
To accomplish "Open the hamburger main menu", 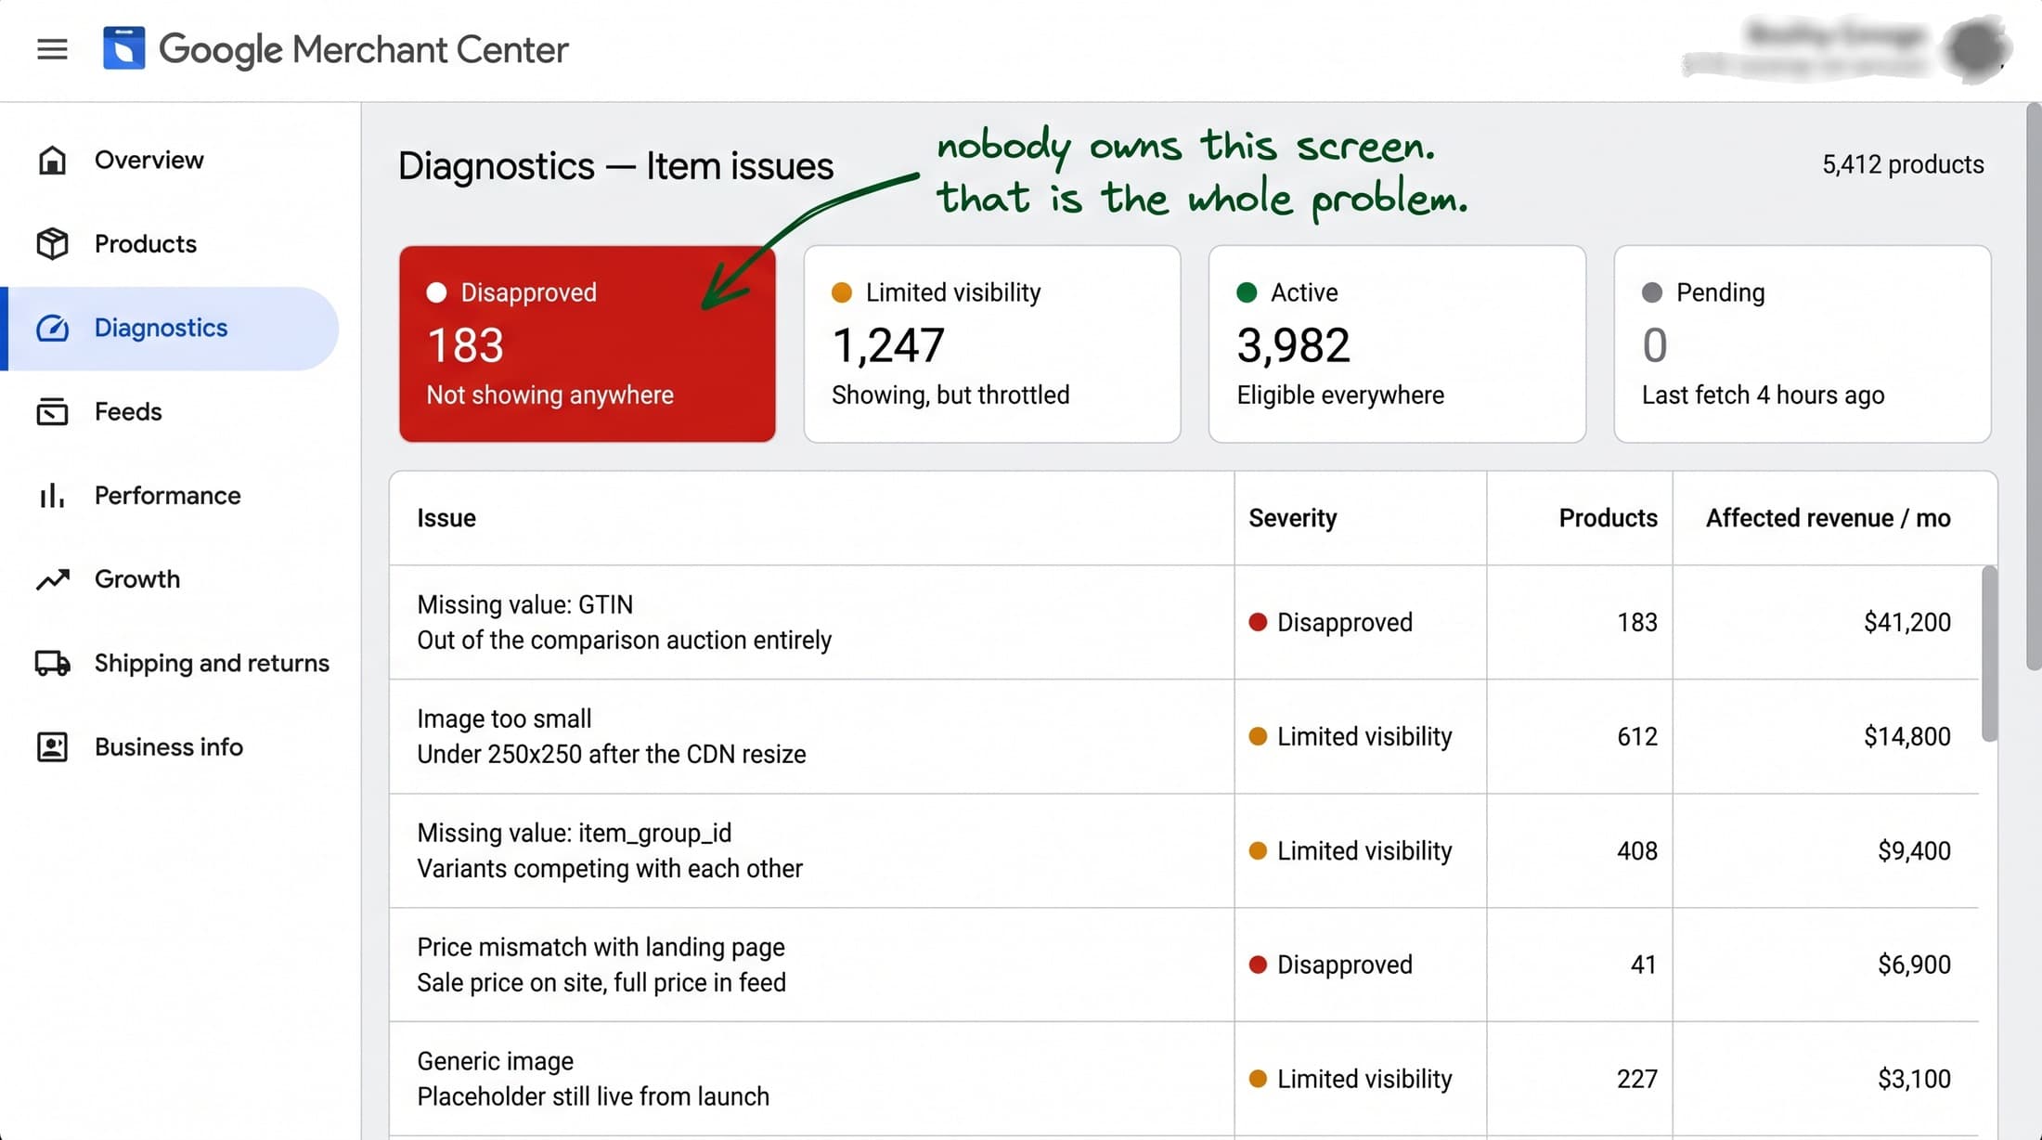I will click(x=52, y=49).
